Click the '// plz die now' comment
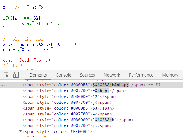The width and height of the screenshot is (183, 137). pyautogui.click(x=23, y=39)
